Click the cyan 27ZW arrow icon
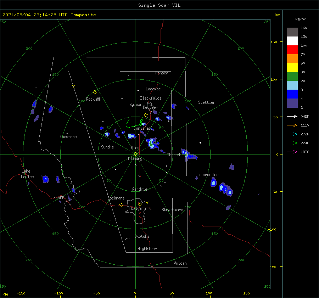This screenshot has height=298, width=319. tap(292, 134)
